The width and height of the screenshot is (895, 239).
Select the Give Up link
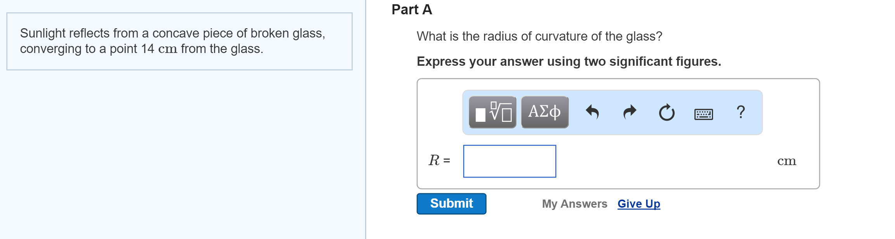pos(639,204)
